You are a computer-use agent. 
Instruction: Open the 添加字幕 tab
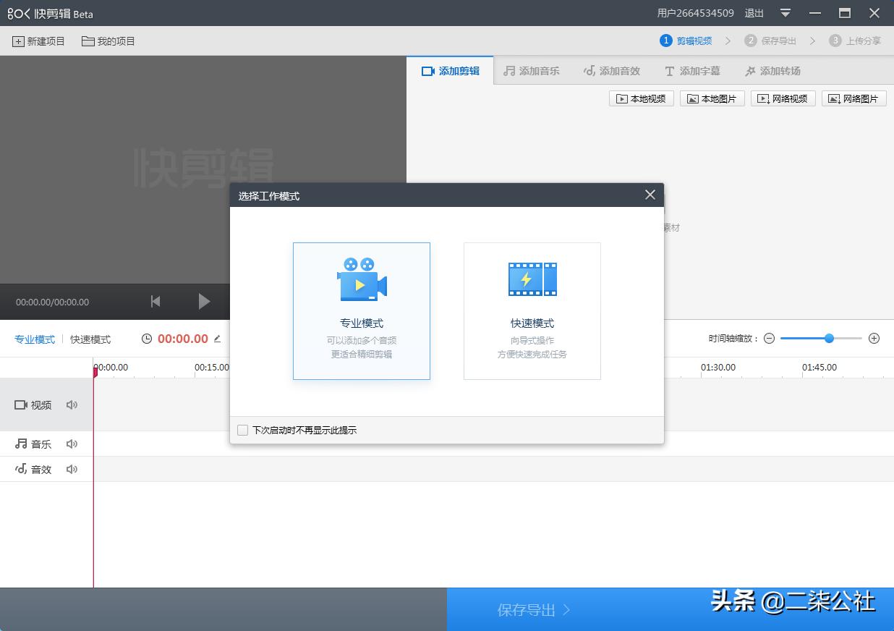pos(692,71)
